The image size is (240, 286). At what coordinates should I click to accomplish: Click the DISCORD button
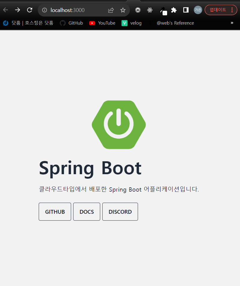point(120,212)
